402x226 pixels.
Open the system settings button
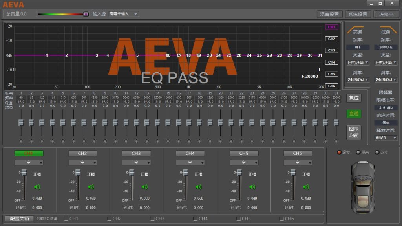358,14
